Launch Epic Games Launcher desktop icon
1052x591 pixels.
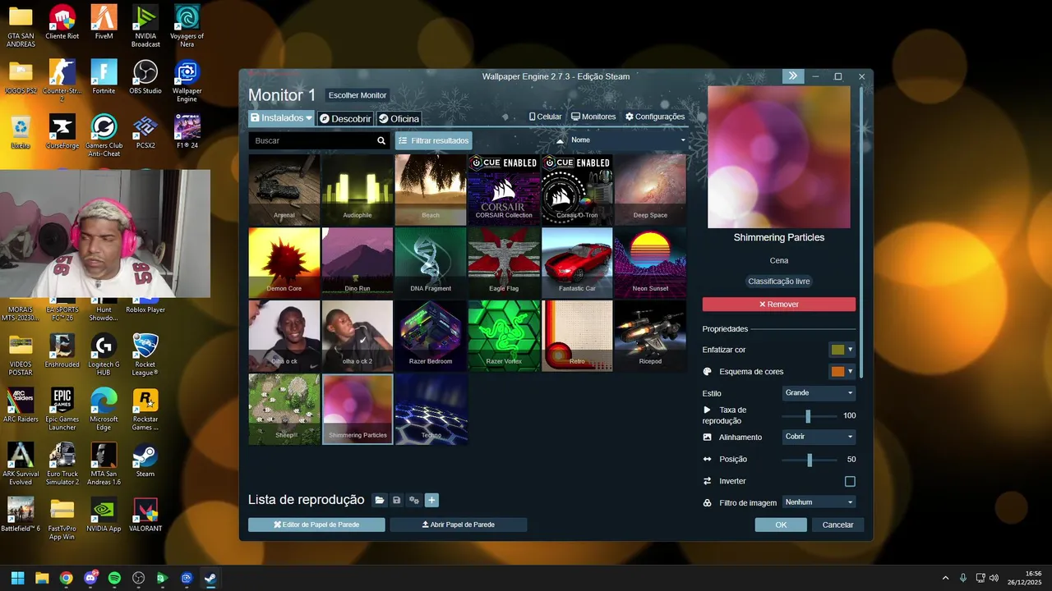pyautogui.click(x=62, y=409)
